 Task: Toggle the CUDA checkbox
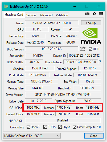coord(45,127)
